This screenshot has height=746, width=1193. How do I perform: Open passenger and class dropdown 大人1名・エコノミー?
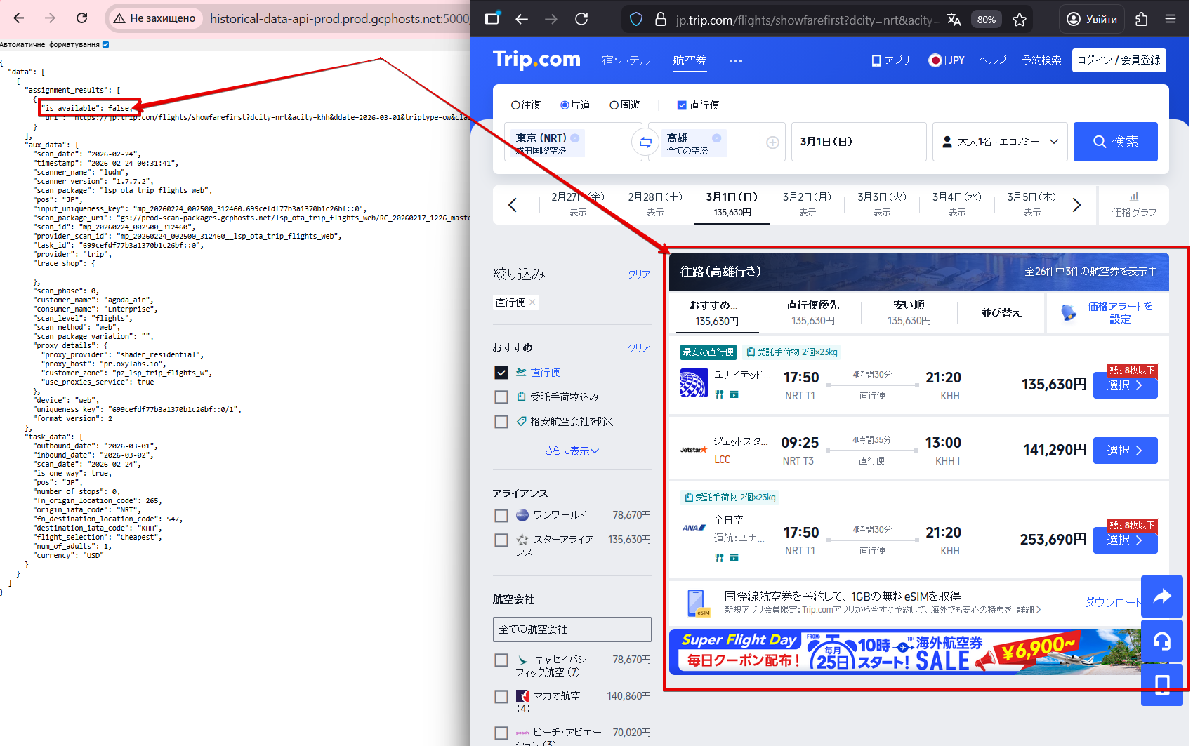click(x=1000, y=142)
